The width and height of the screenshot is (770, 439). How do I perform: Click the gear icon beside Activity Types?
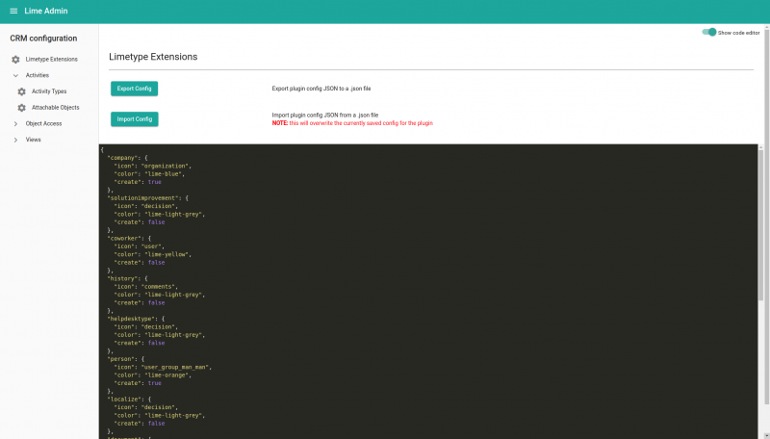[x=21, y=91]
